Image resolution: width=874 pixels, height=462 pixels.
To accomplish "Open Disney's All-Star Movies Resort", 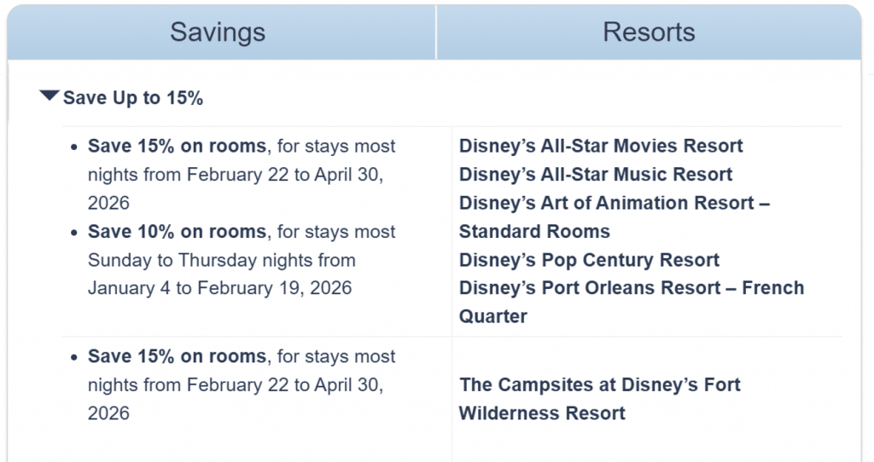I will [601, 146].
